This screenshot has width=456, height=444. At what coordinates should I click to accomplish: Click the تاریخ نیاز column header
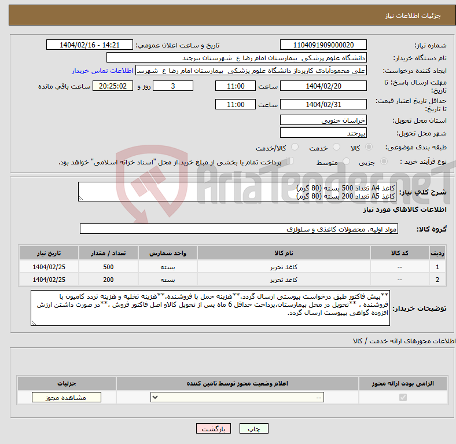[x=49, y=253]
